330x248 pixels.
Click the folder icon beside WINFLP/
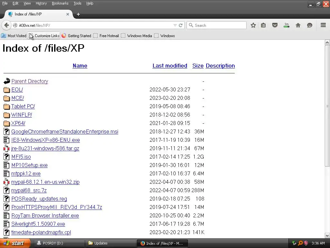tap(7, 115)
